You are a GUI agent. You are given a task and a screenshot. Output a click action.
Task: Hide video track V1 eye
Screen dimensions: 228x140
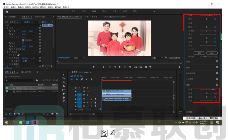pos(88,95)
